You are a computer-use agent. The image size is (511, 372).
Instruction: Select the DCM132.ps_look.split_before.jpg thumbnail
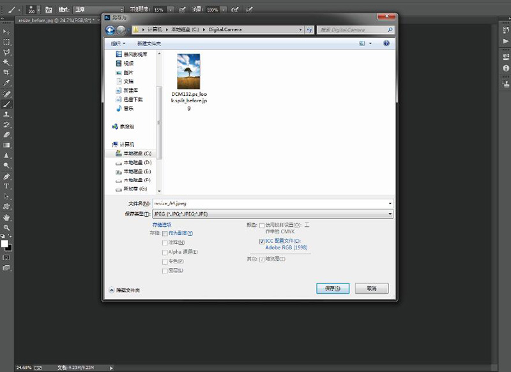(x=189, y=71)
